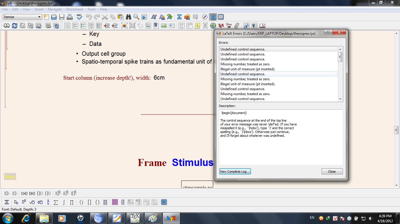Open the Edit menu
The image size is (400, 224).
(x=15, y=9)
